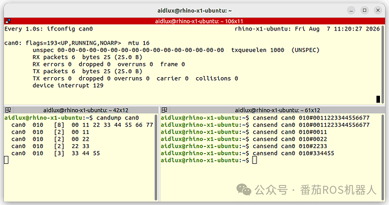Click the top pane terminator grid icon
The image size is (389, 205).
point(8,21)
